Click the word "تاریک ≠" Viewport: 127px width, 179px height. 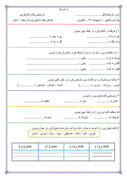83,118
